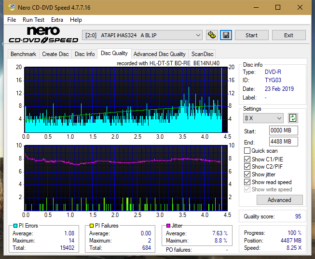Click the Quality score value 95
The width and height of the screenshot is (315, 259).
coord(298,216)
